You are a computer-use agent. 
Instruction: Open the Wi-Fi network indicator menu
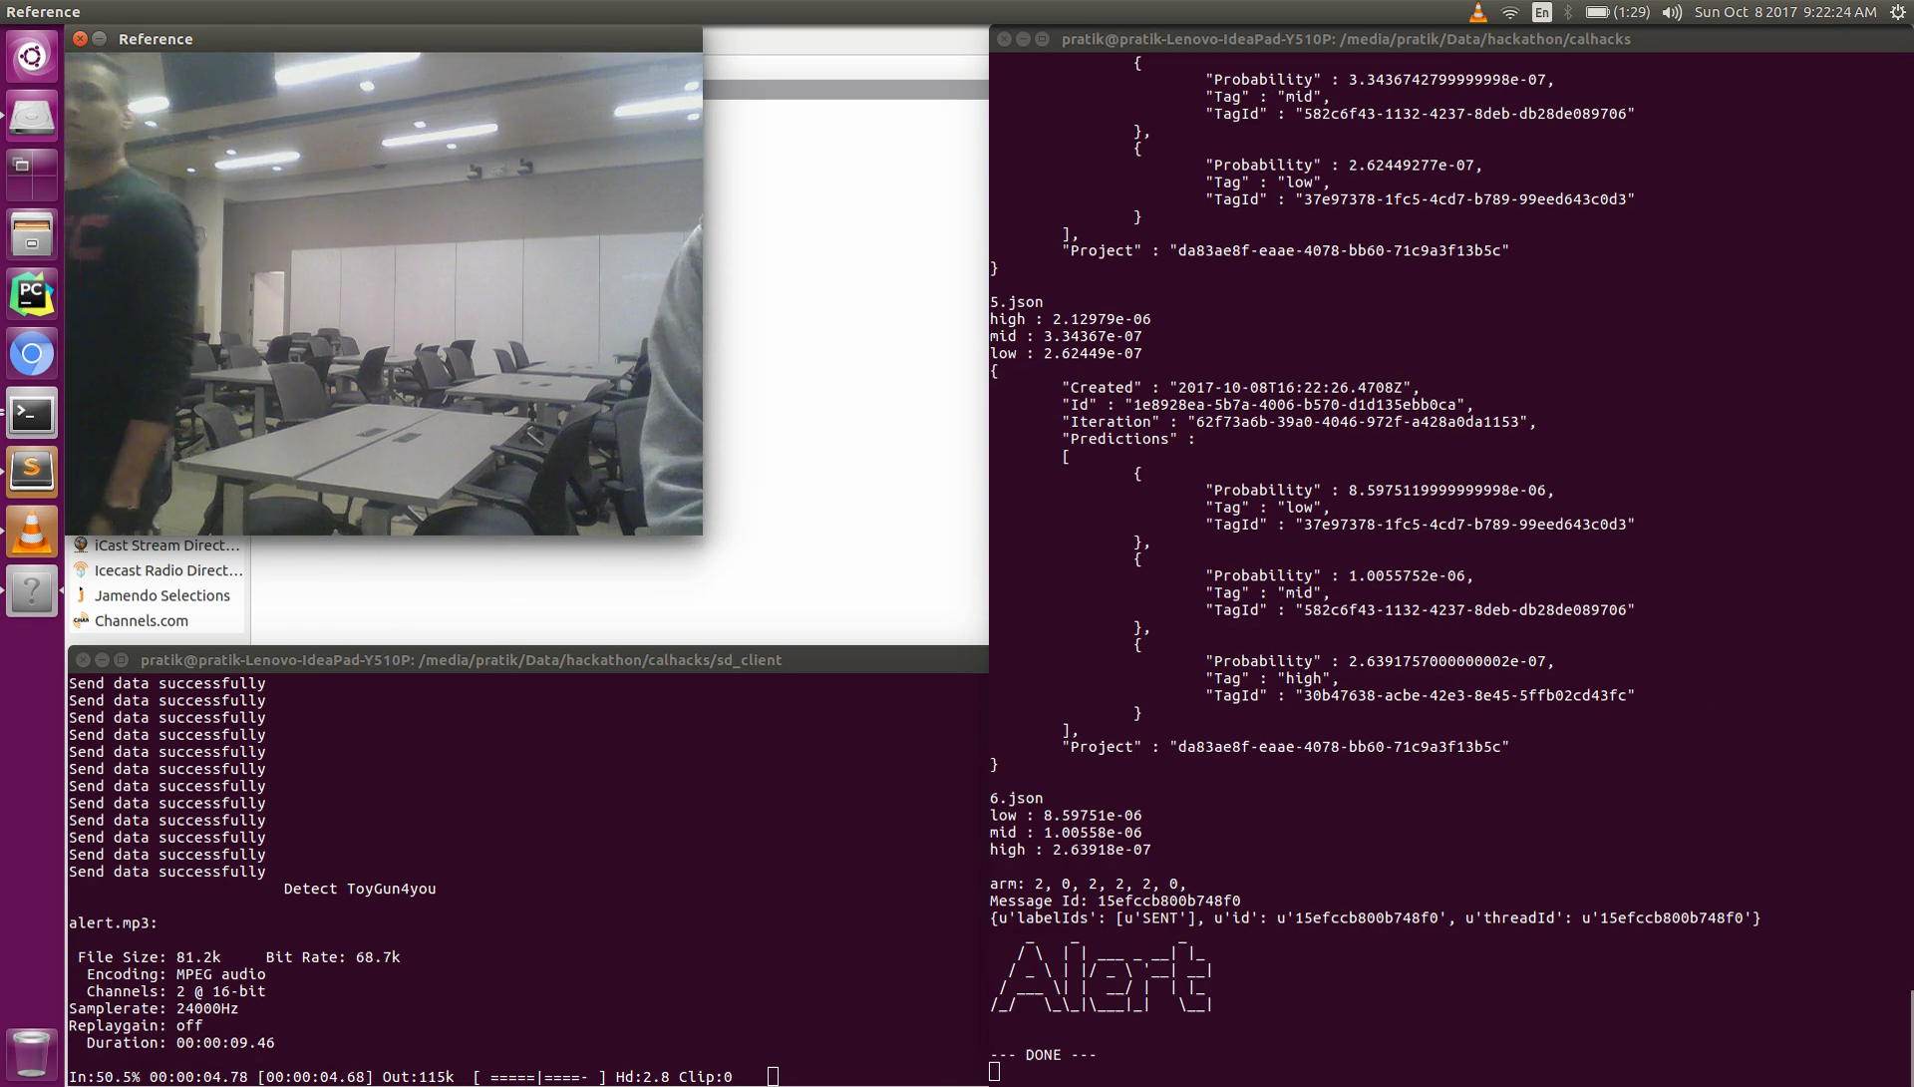point(1510,12)
